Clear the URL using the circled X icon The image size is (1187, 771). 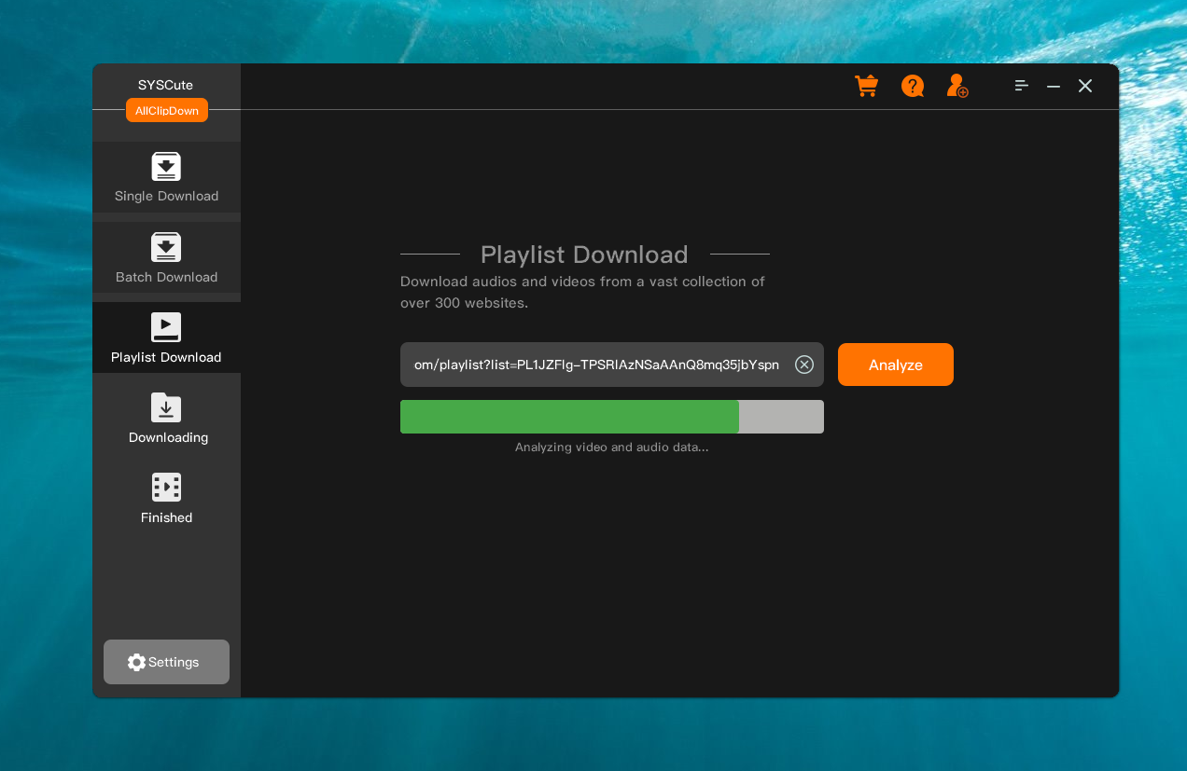tap(804, 365)
